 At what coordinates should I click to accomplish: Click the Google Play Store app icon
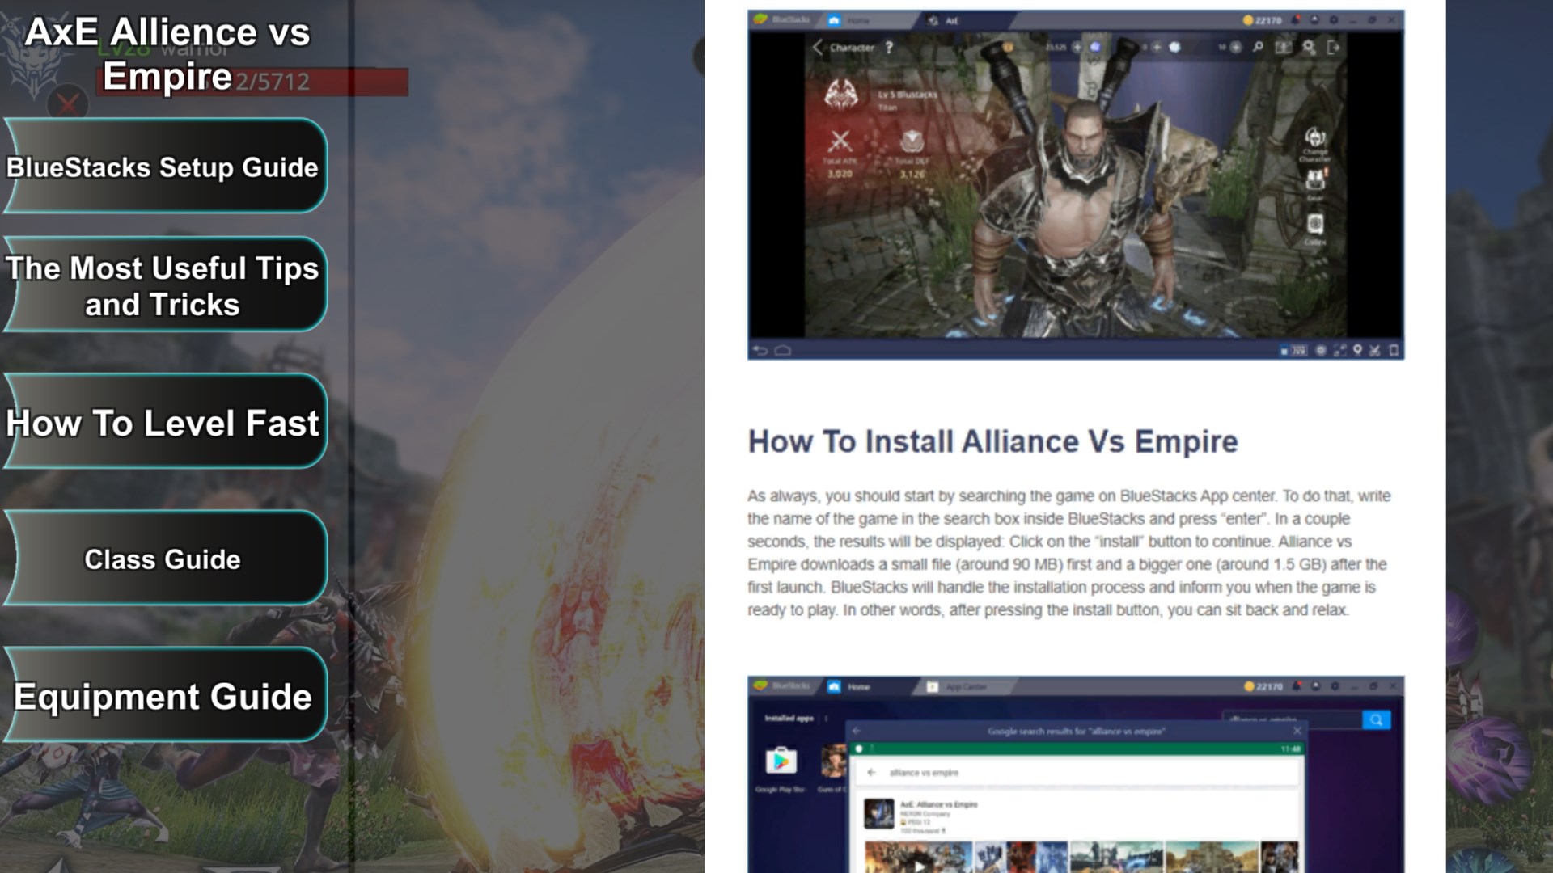(781, 761)
